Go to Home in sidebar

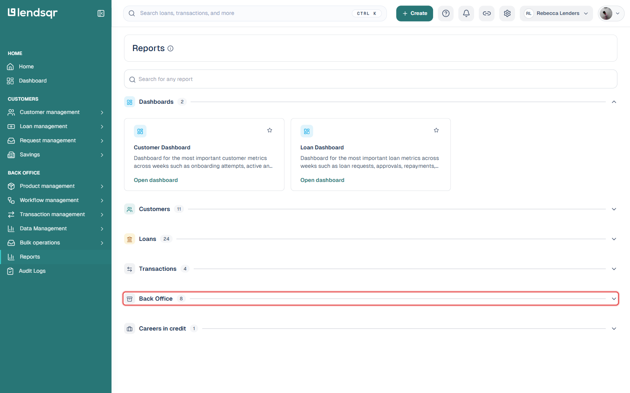point(56,66)
